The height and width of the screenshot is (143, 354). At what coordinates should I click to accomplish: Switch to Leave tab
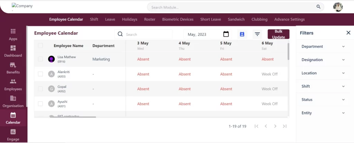pos(110,19)
